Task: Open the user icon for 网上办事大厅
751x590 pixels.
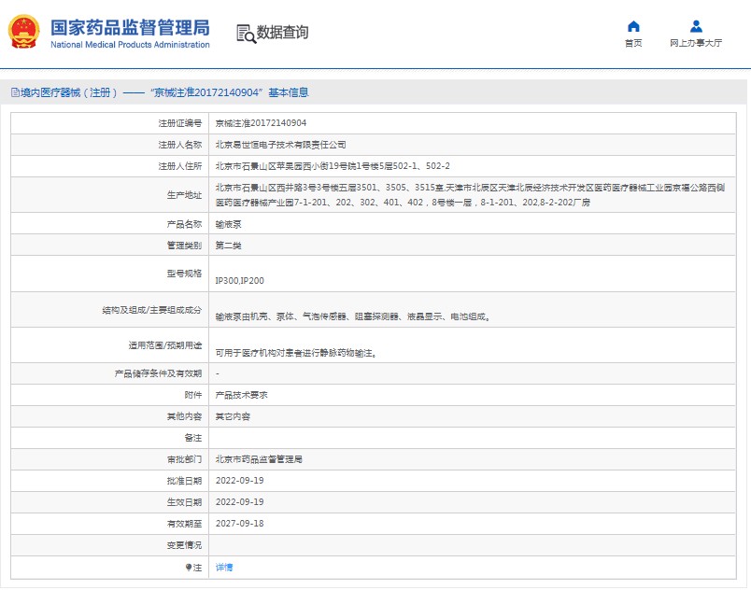Action: (696, 26)
